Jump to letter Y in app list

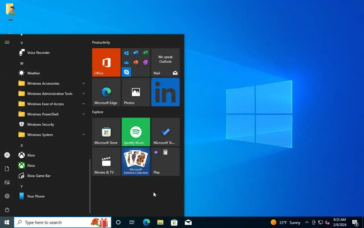(22, 187)
